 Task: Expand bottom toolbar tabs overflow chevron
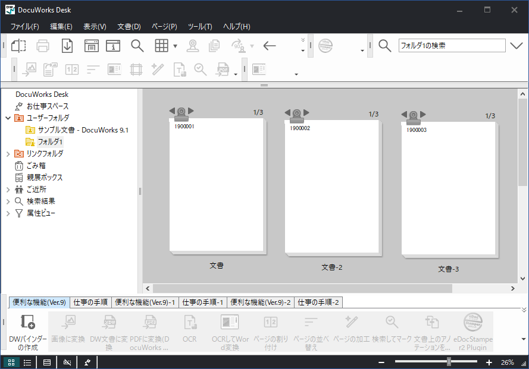click(524, 310)
